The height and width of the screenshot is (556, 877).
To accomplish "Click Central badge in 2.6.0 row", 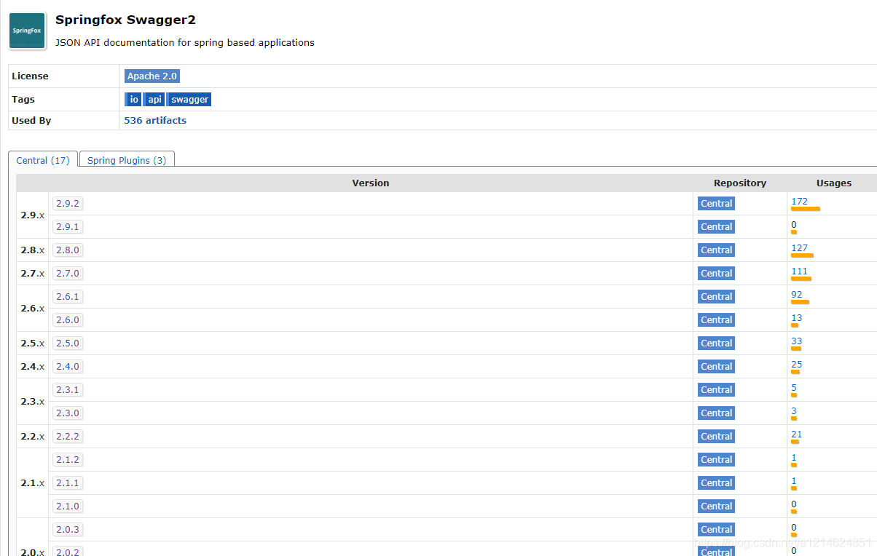I will [716, 320].
